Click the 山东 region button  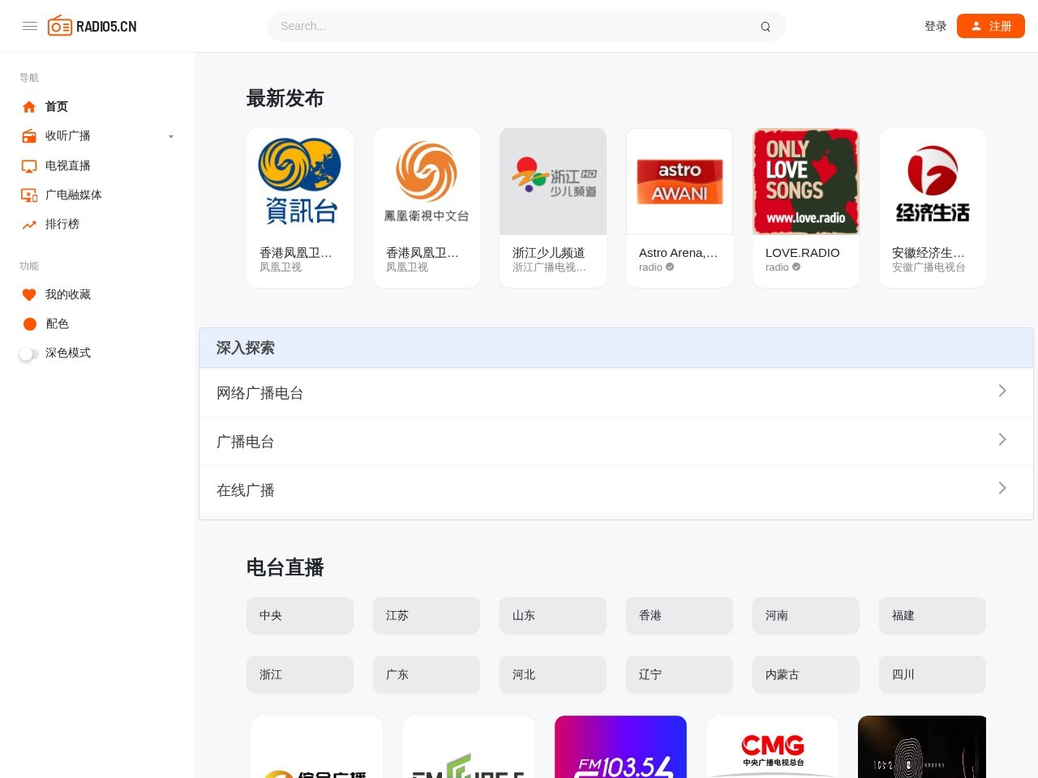[x=553, y=616]
